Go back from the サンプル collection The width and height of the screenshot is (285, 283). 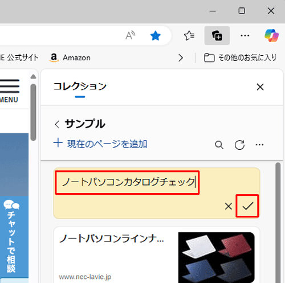click(57, 125)
